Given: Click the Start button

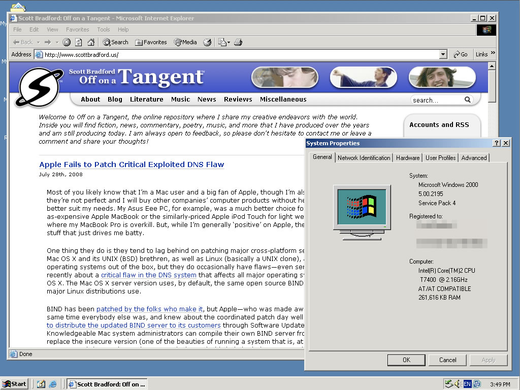Looking at the screenshot, I should click(x=14, y=384).
